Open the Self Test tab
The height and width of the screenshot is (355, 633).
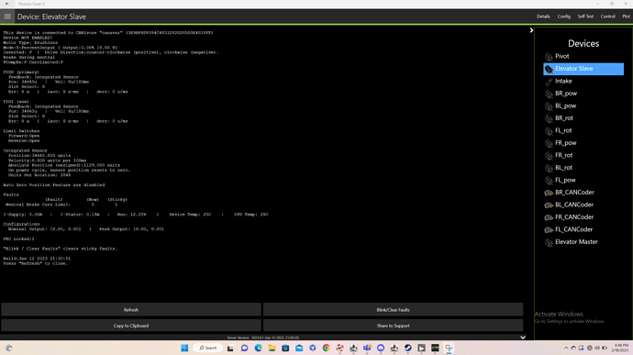585,17
